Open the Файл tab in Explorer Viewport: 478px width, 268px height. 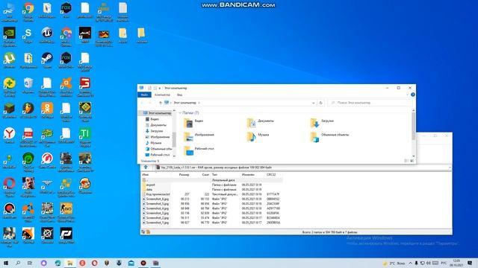[x=144, y=95]
